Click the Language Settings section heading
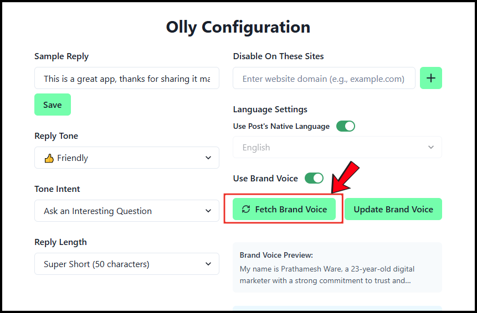Image resolution: width=477 pixels, height=313 pixels. point(270,109)
